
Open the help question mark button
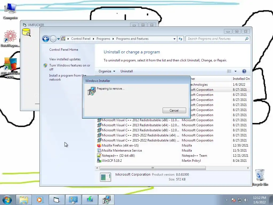(x=244, y=71)
